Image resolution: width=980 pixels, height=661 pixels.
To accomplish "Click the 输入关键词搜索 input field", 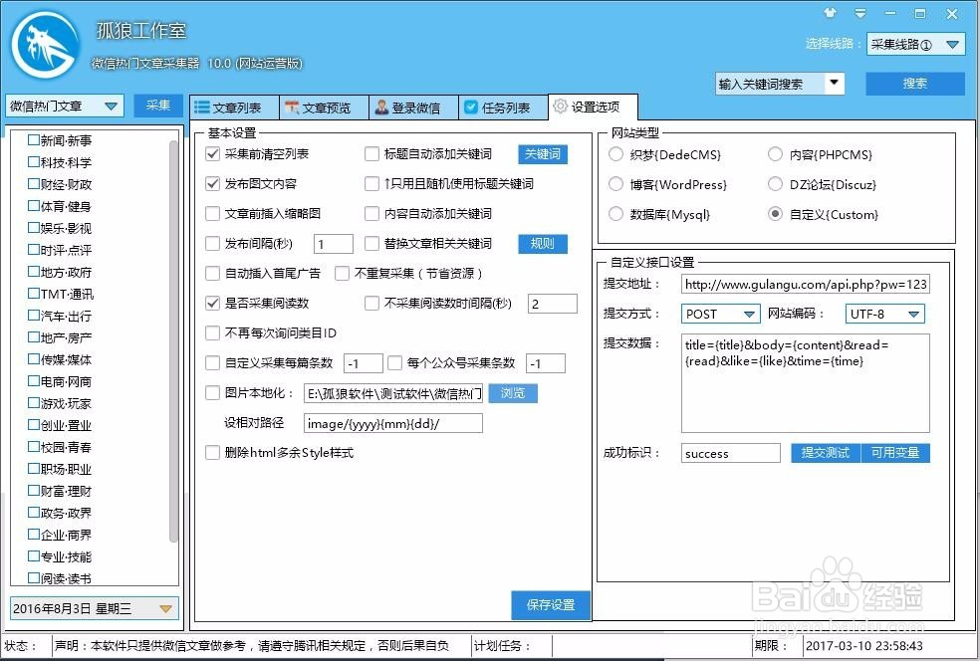I will click(771, 84).
